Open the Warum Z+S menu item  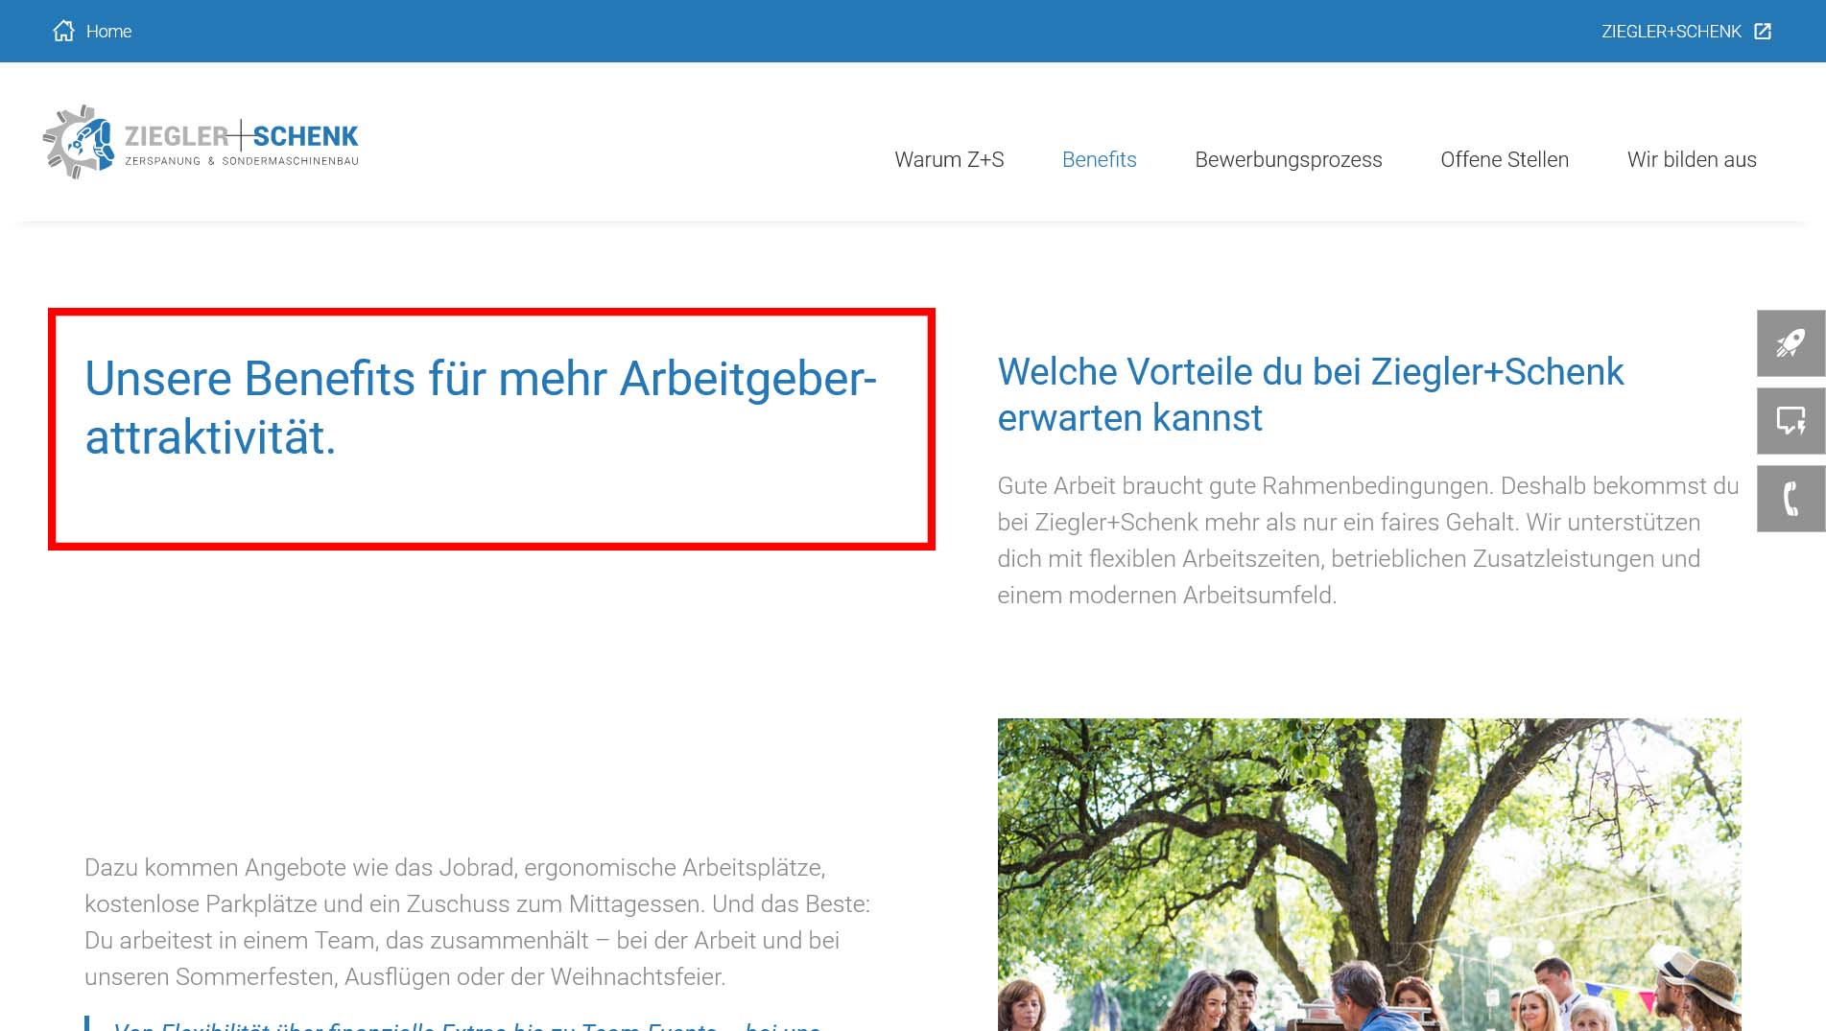tap(949, 159)
